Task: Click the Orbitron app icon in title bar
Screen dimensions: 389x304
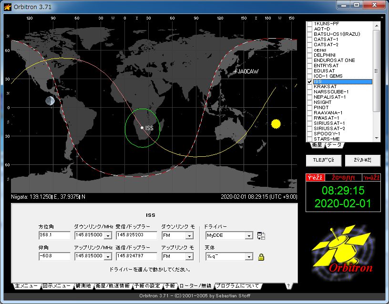Action: [x=8, y=7]
